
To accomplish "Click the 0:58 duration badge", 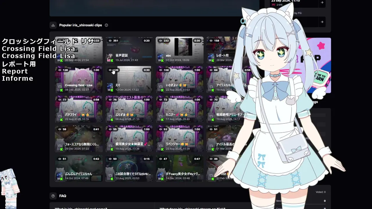I will coord(96,100).
